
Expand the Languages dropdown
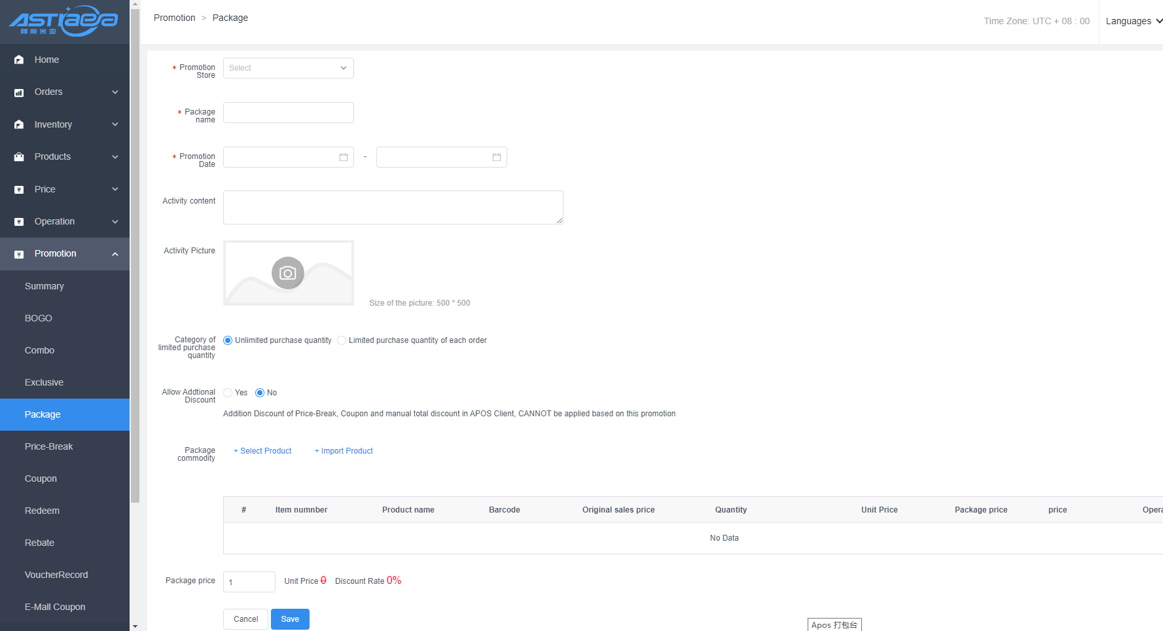[1134, 21]
